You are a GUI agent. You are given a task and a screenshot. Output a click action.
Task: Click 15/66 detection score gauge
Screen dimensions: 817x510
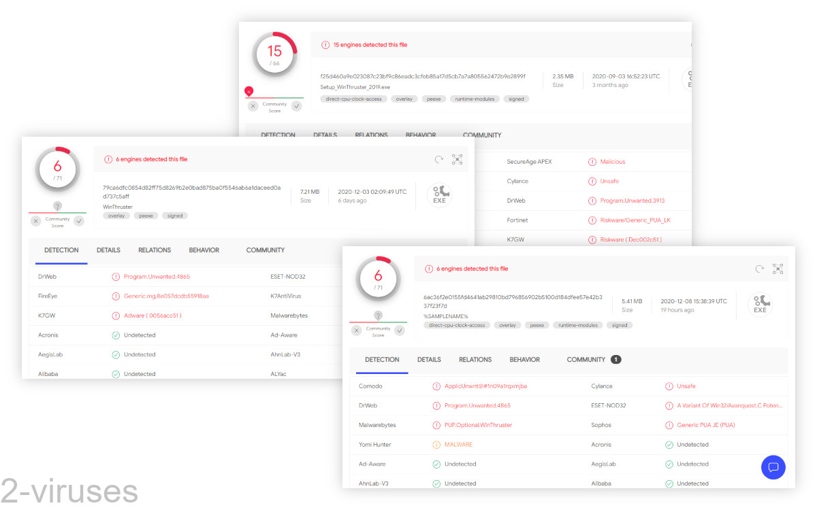tap(274, 54)
